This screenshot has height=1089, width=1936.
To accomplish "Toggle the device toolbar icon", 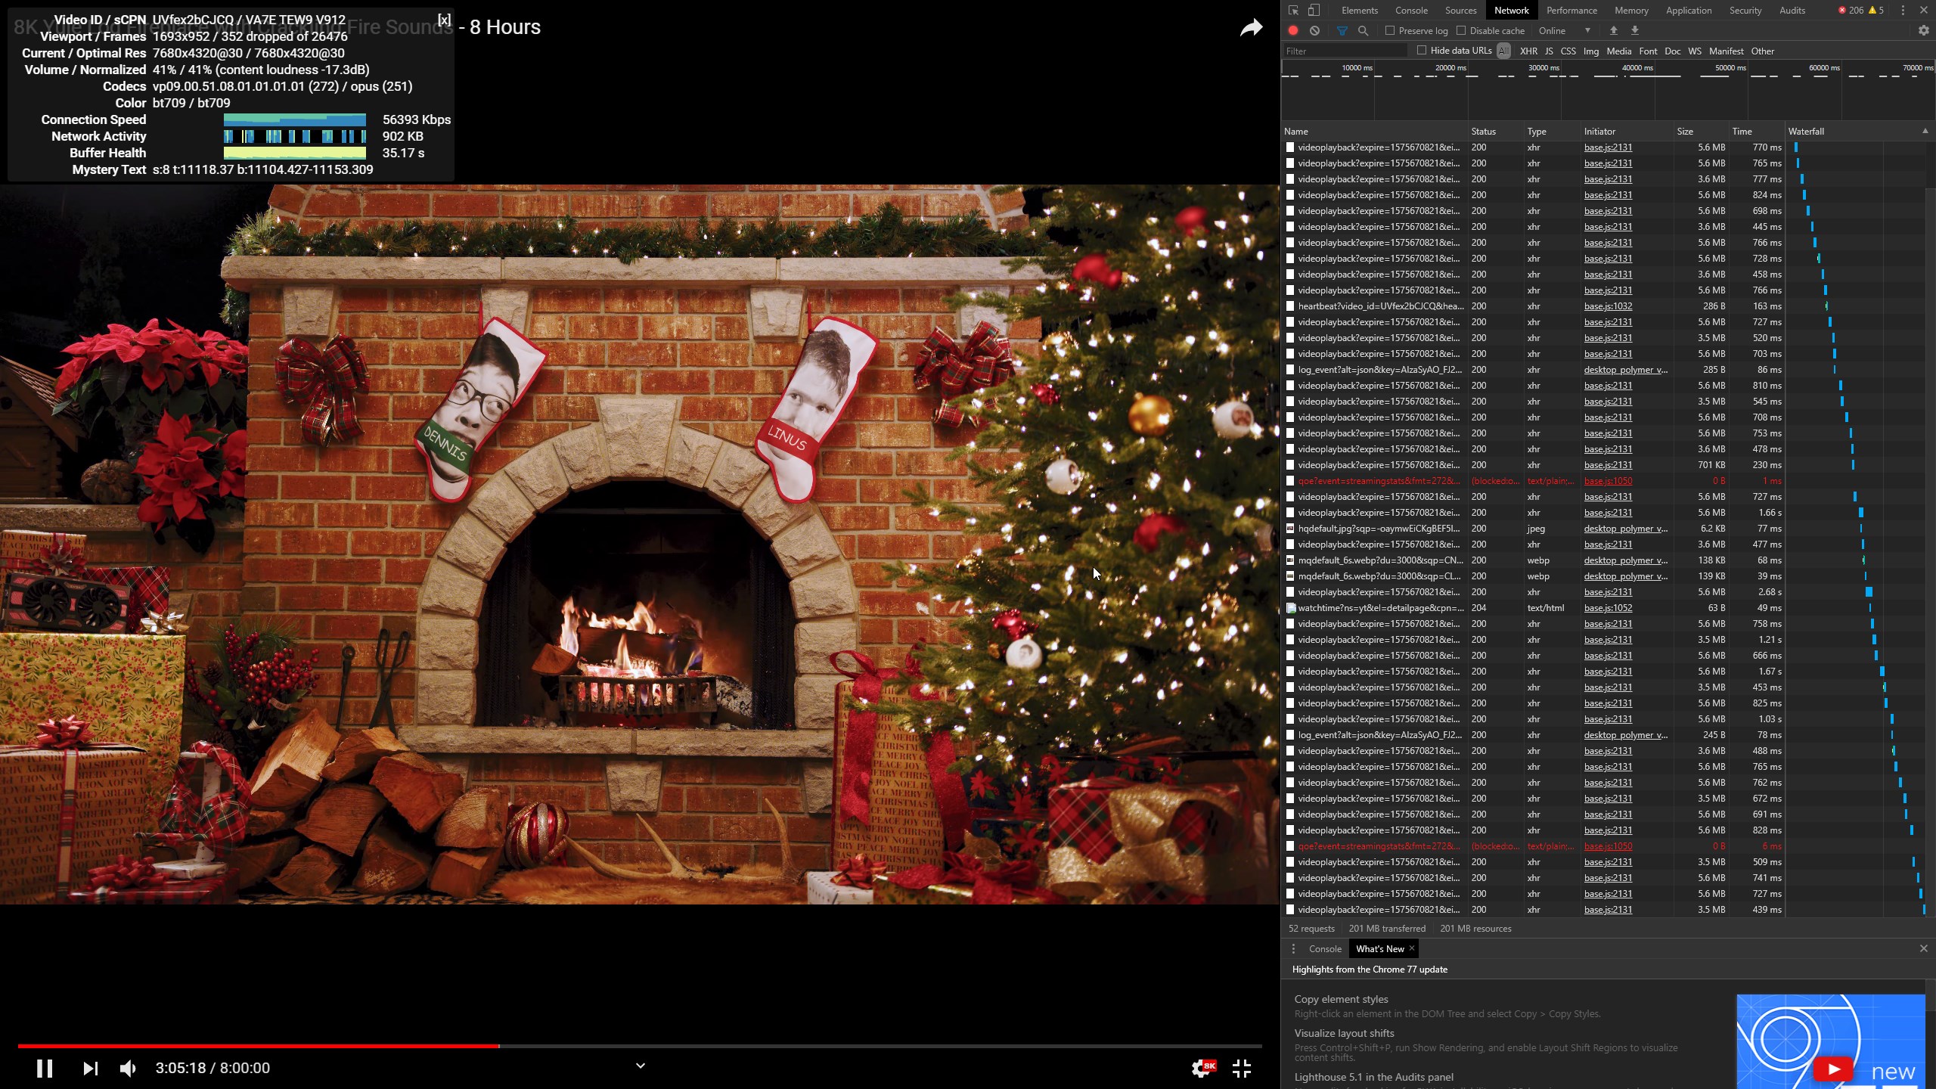I will point(1314,11).
